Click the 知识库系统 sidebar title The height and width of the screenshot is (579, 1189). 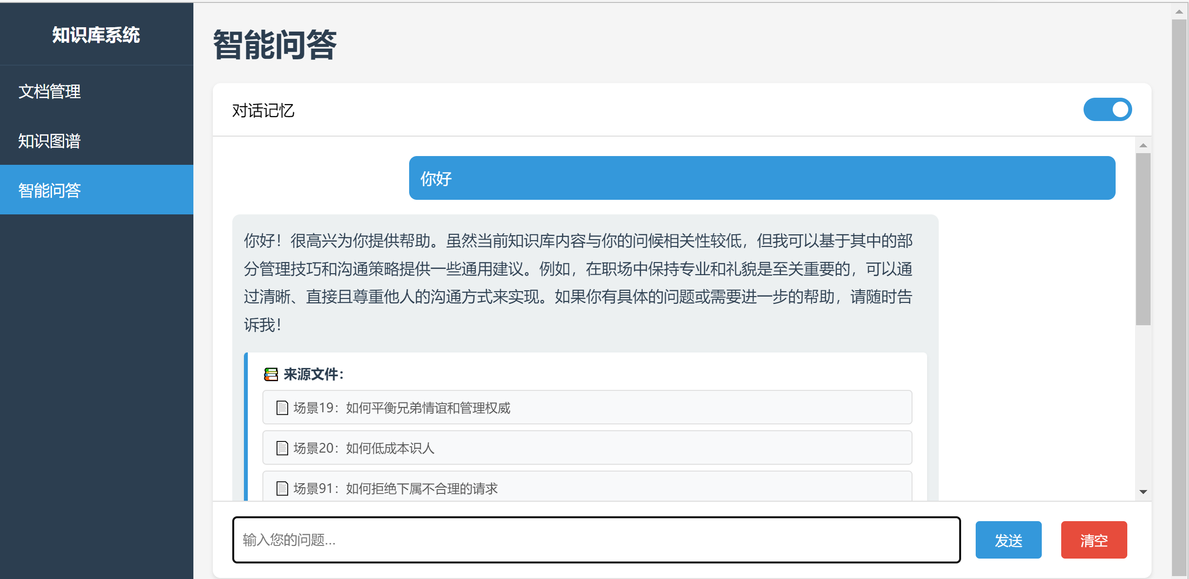[96, 35]
